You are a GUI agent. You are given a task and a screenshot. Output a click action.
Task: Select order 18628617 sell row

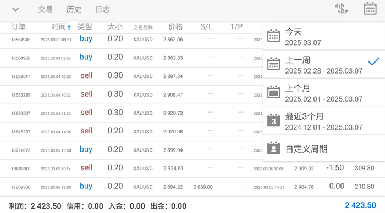(x=131, y=76)
